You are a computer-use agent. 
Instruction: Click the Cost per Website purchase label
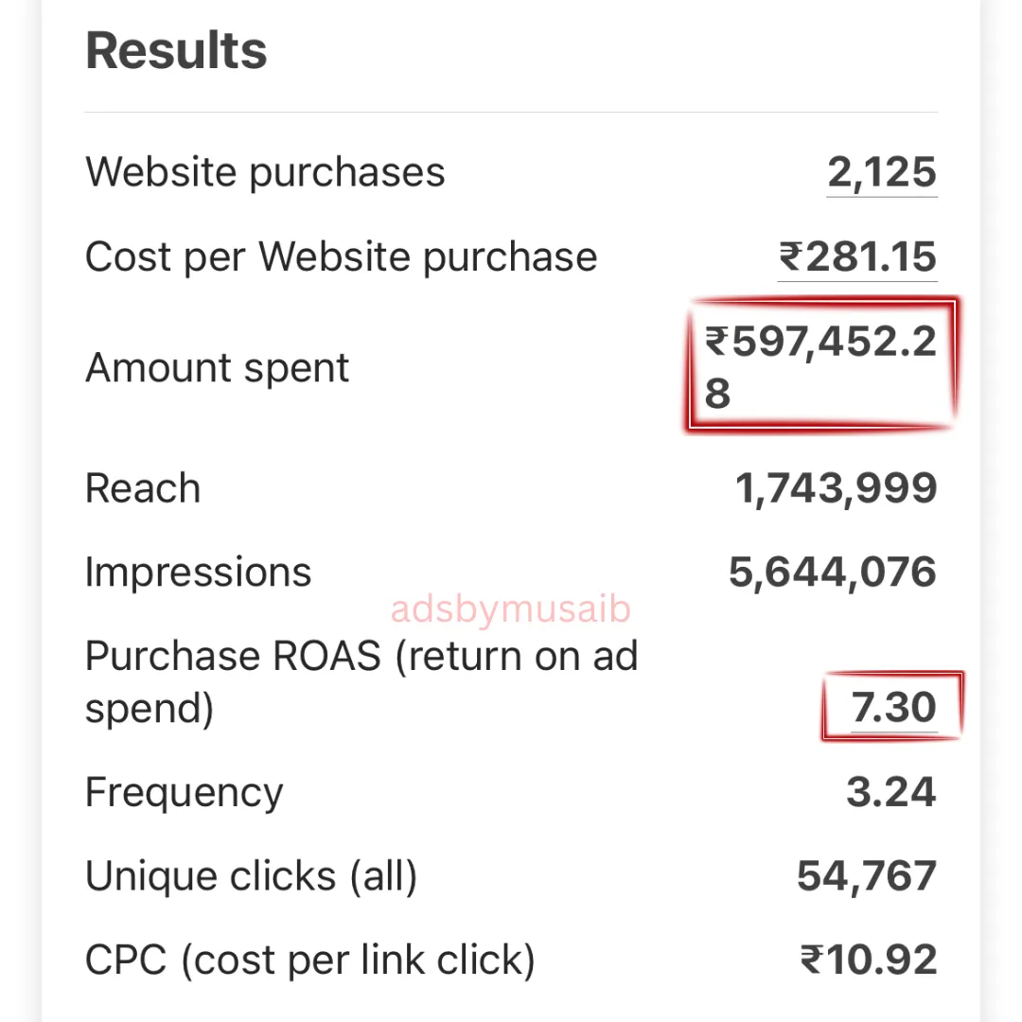[341, 257]
